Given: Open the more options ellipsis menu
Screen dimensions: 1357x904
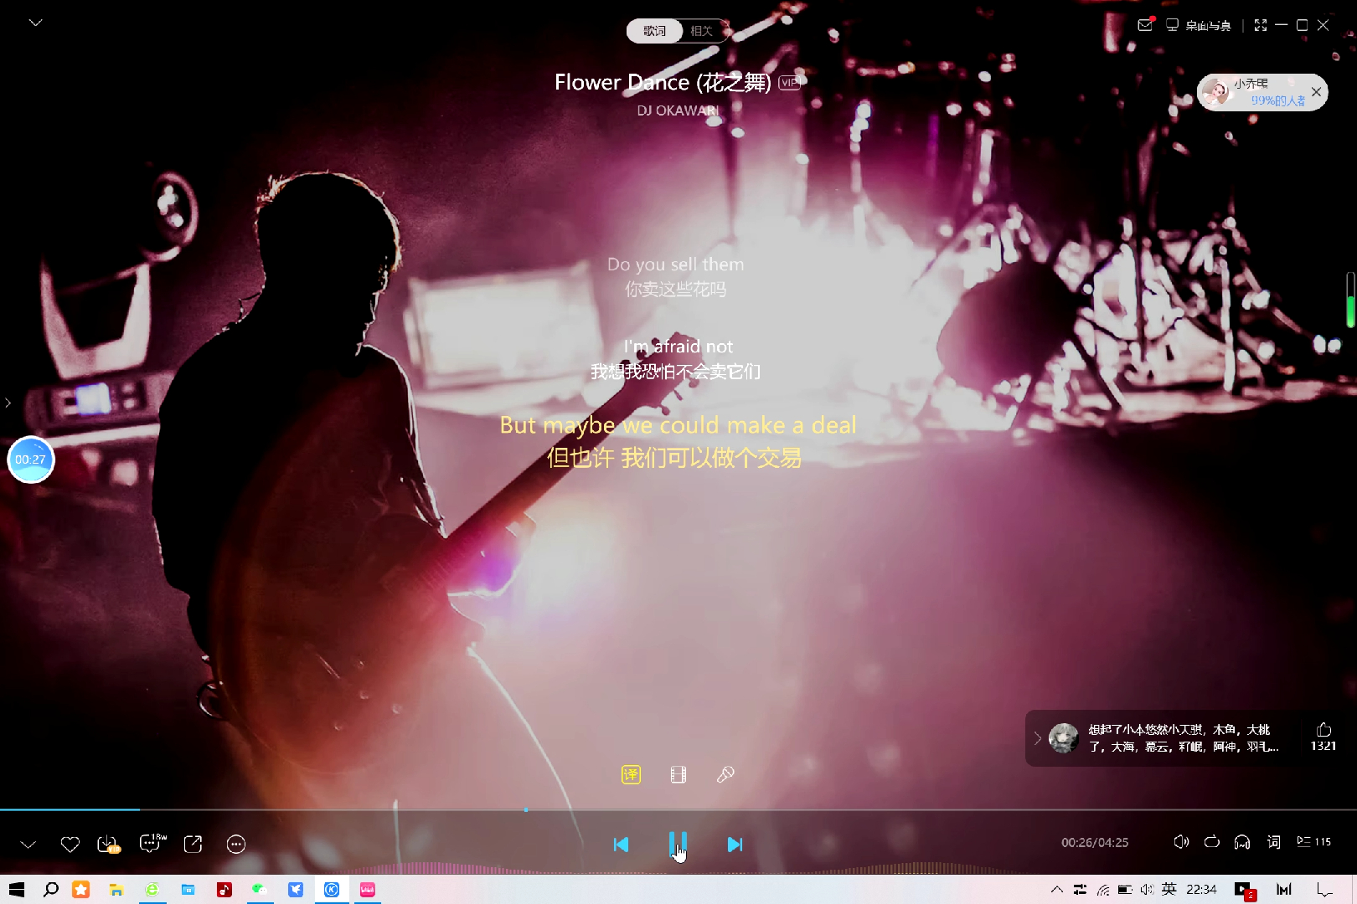Looking at the screenshot, I should [x=236, y=845].
